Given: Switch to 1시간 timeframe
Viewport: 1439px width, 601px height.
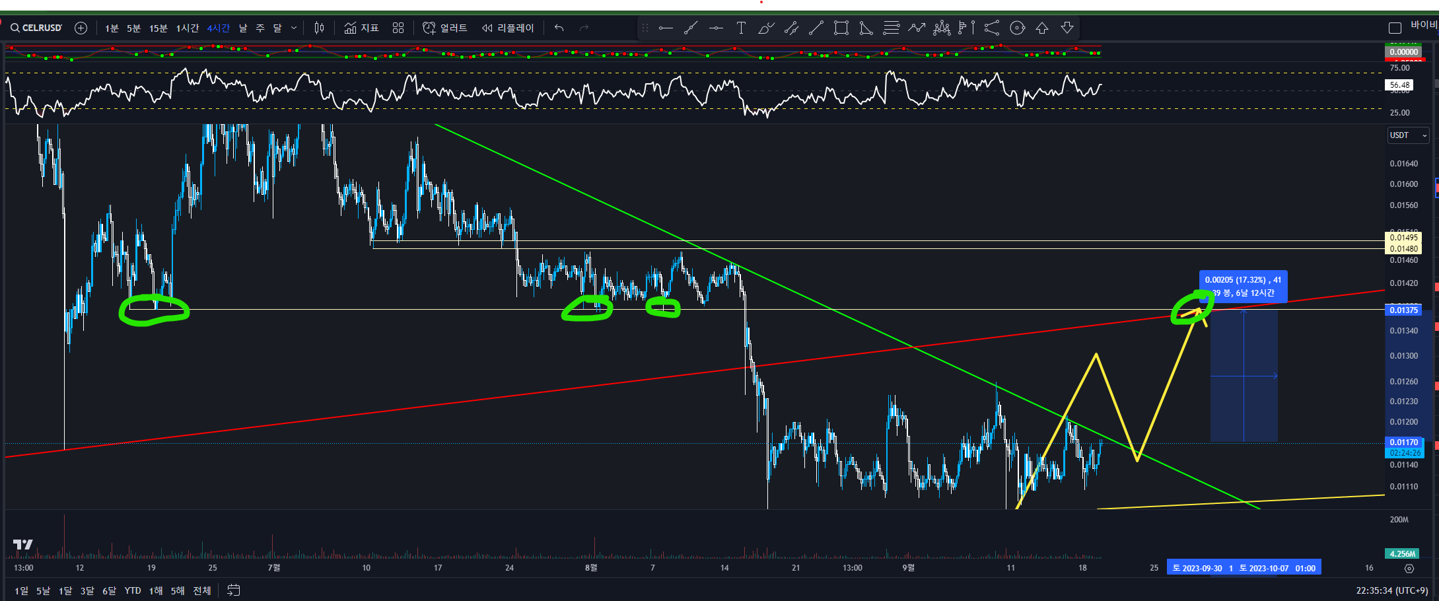Looking at the screenshot, I should [x=187, y=28].
